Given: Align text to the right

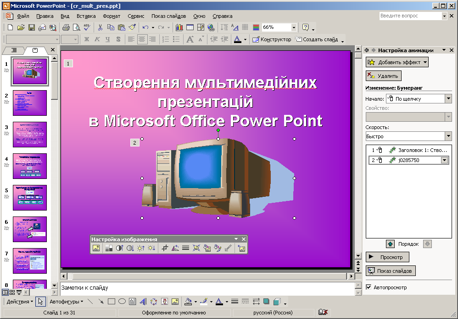Looking at the screenshot, I should (152, 39).
